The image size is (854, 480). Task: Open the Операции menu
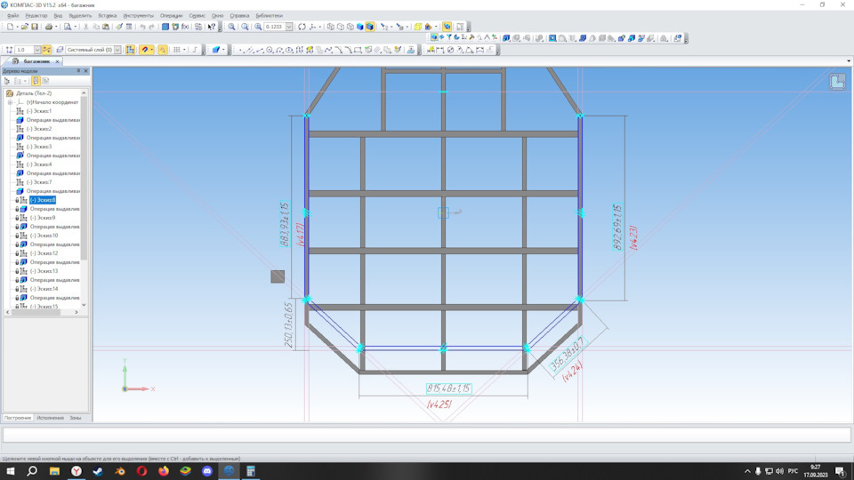[x=171, y=15]
